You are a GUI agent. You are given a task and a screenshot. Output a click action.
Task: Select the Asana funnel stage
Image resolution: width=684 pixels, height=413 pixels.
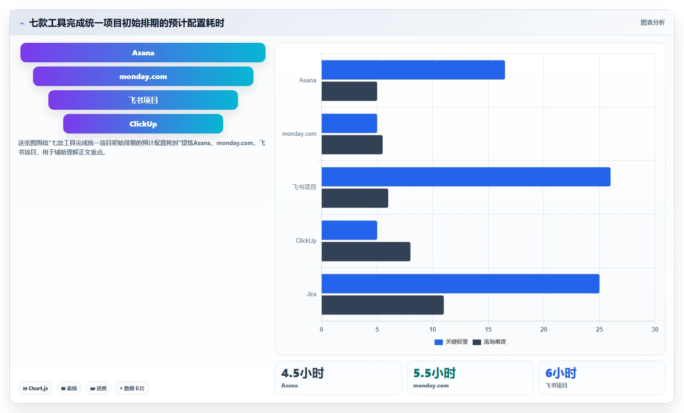pos(143,53)
